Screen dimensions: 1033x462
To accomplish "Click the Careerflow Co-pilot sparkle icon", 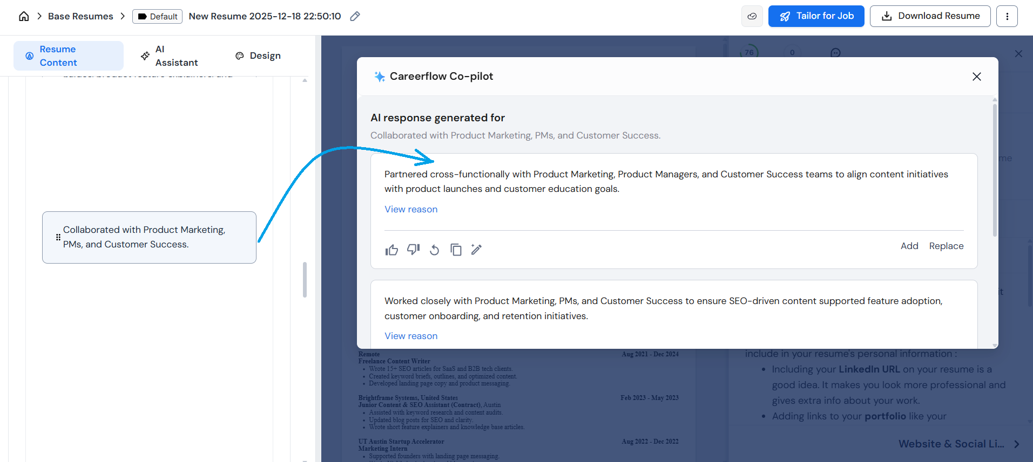I will pos(380,77).
